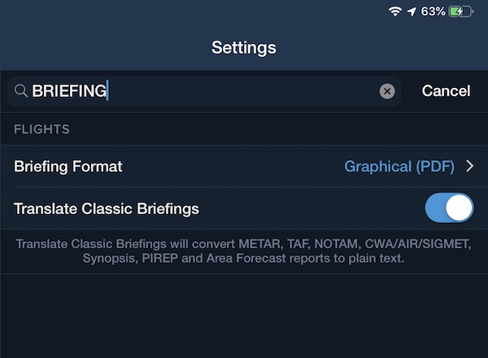Tap the Translate Classic Briefings description text
The image size is (488, 358).
coord(243,251)
